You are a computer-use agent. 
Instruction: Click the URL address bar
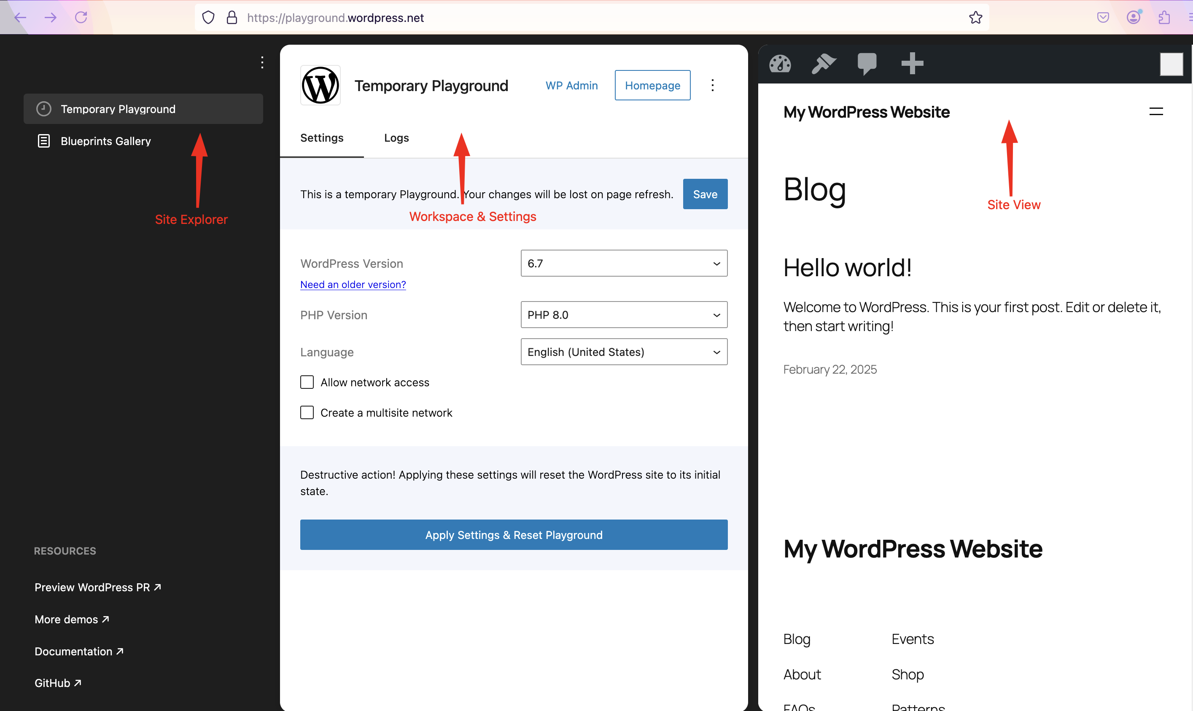click(592, 18)
